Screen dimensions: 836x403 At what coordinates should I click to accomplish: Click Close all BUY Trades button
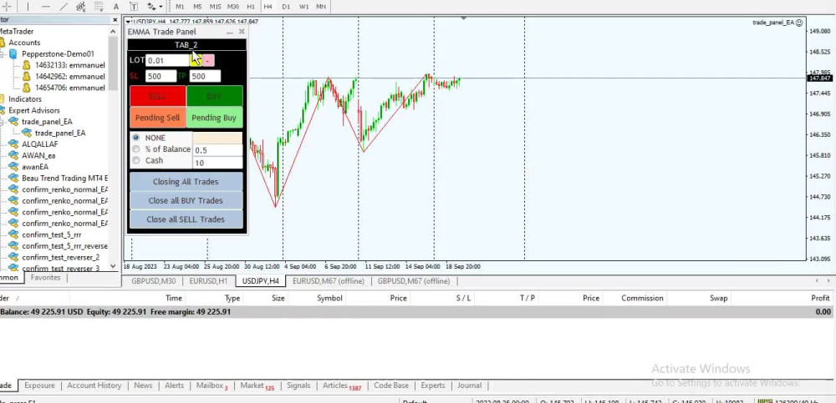186,201
